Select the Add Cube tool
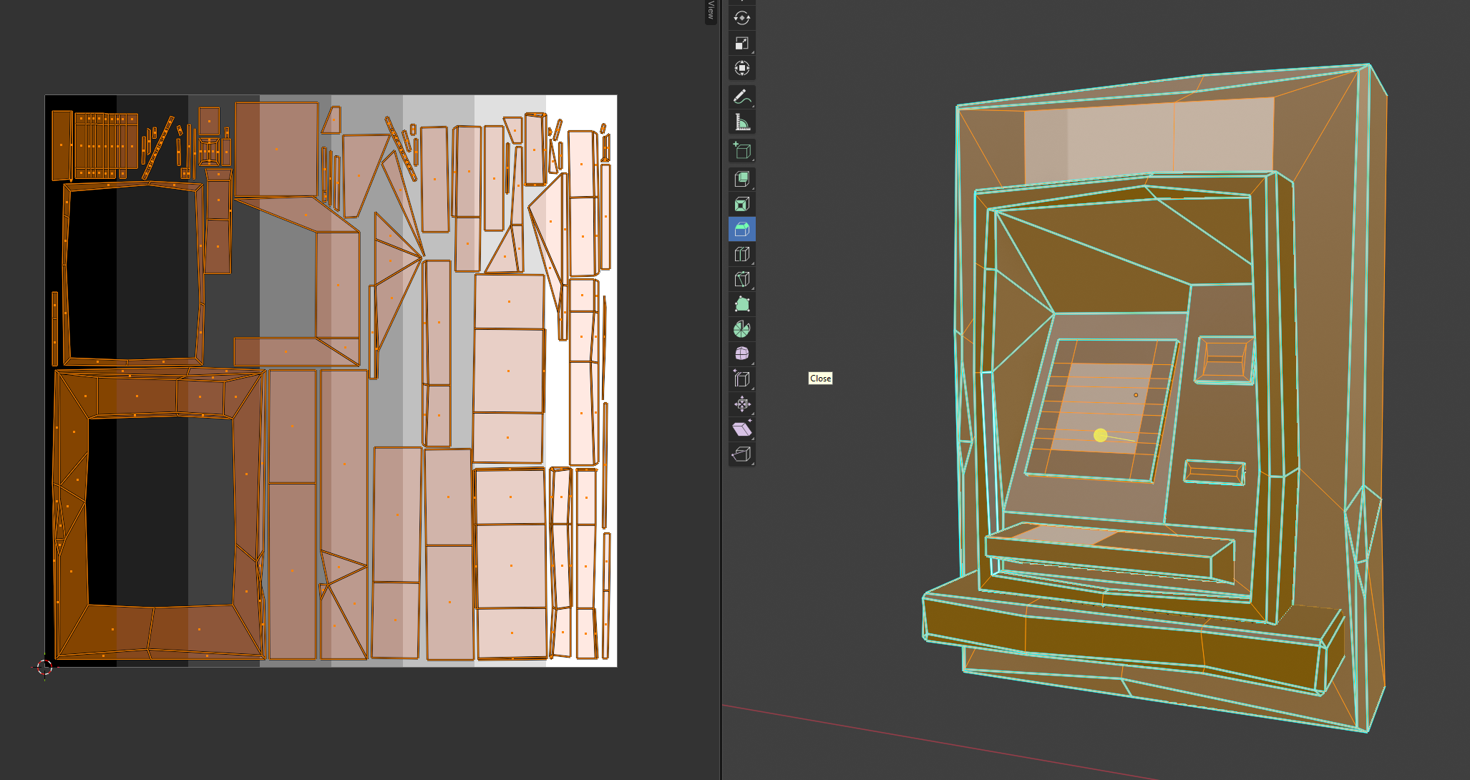 (x=741, y=150)
